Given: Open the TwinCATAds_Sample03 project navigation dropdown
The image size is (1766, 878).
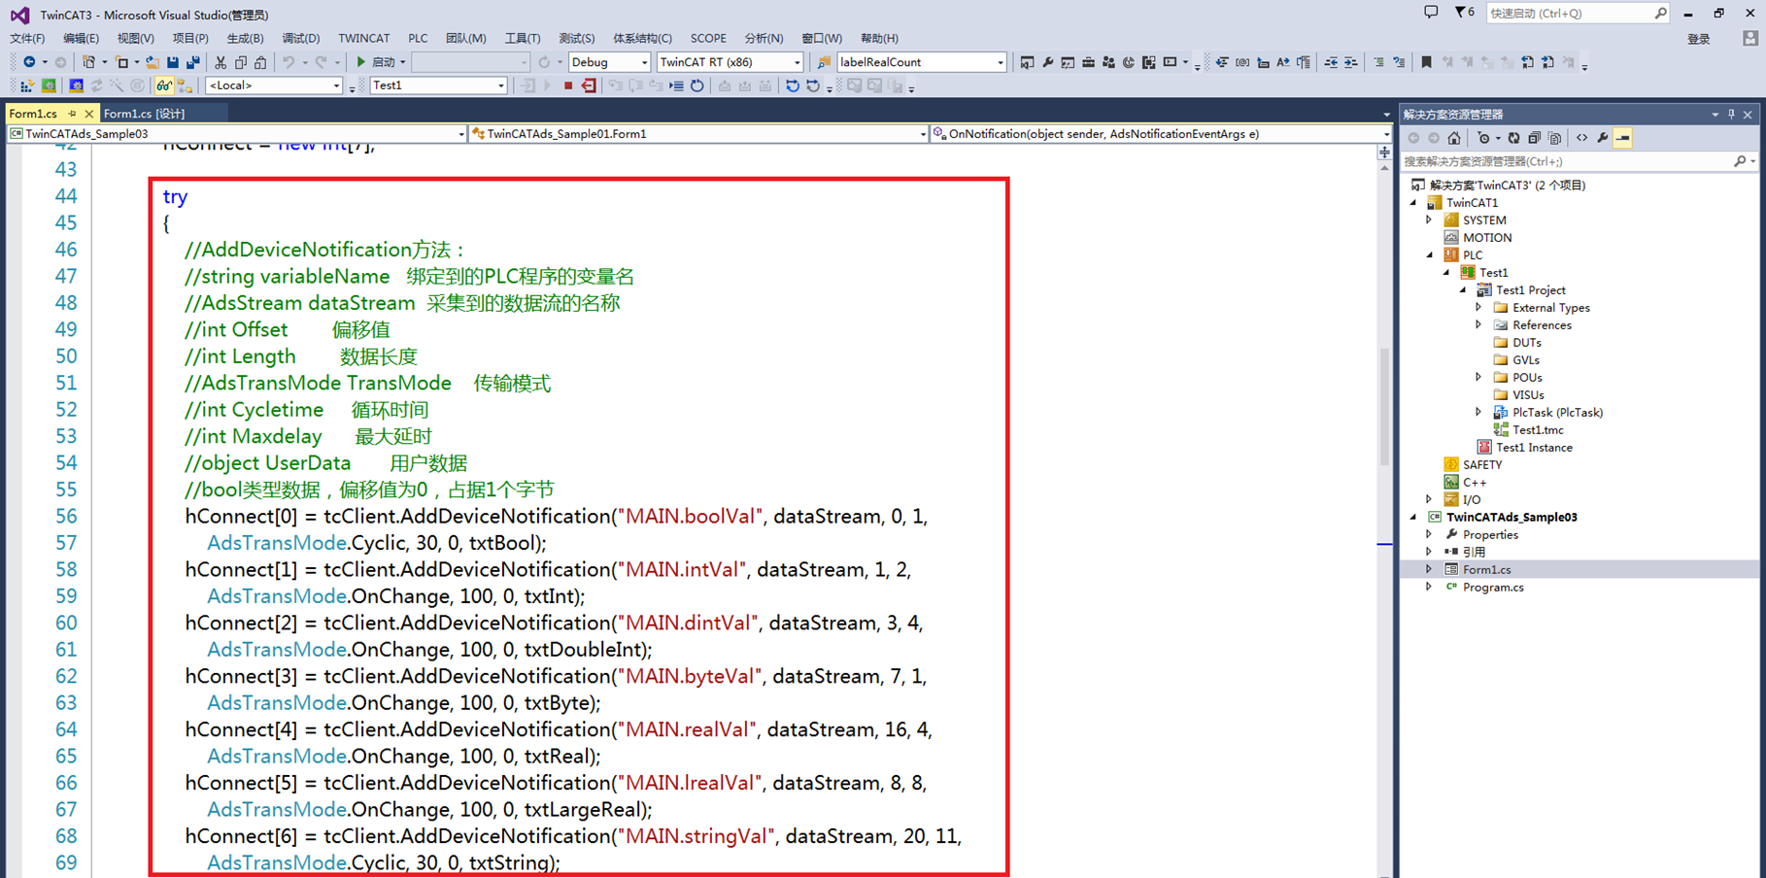Looking at the screenshot, I should 237,134.
